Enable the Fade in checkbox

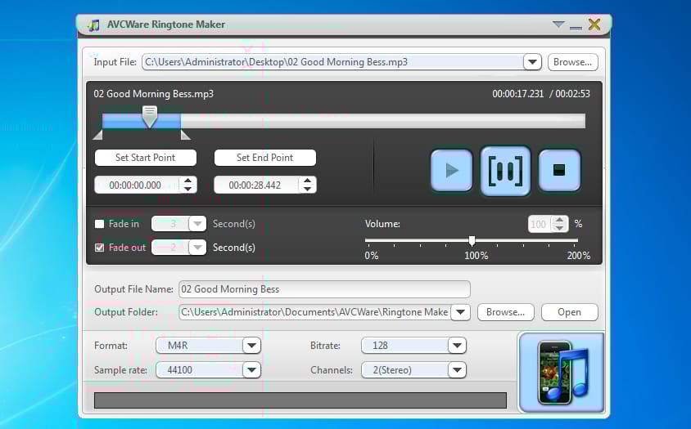100,224
